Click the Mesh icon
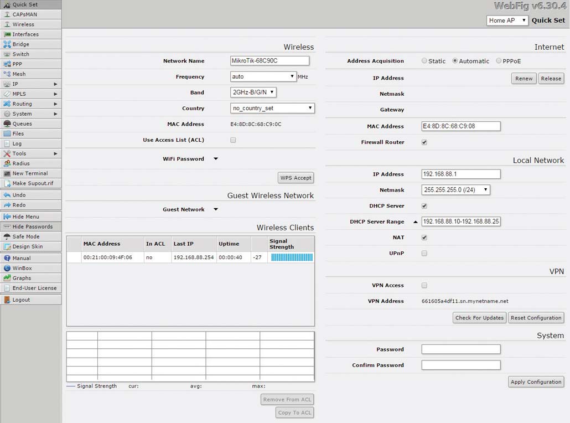The height and width of the screenshot is (423, 570). pos(7,74)
